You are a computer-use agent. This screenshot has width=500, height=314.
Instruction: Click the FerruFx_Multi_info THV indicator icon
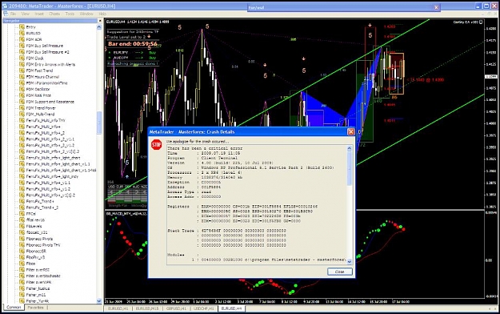(x=22, y=120)
